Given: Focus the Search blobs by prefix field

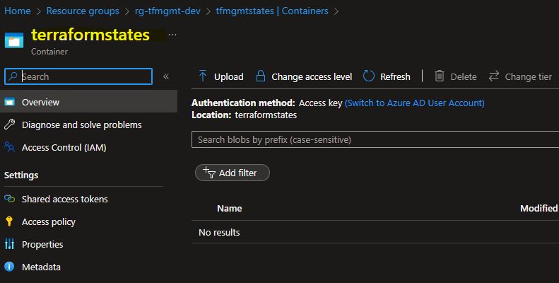Looking at the screenshot, I should click(375, 139).
